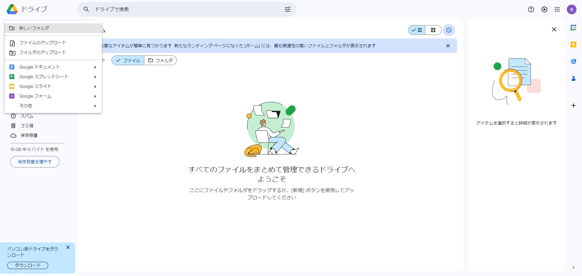Click the spam warning icon
This screenshot has width=582, height=276.
[13, 116]
